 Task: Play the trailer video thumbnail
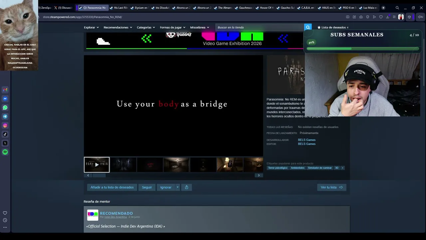(97, 165)
